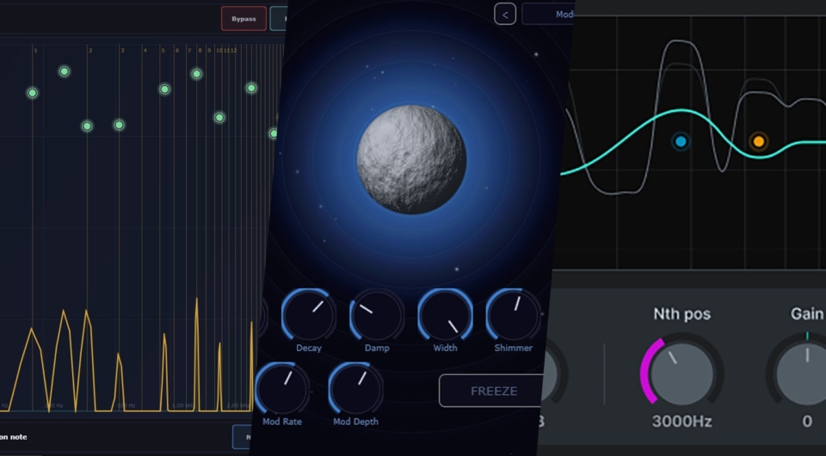The height and width of the screenshot is (456, 826).
Task: Click the red Bypass button
Action: click(243, 18)
